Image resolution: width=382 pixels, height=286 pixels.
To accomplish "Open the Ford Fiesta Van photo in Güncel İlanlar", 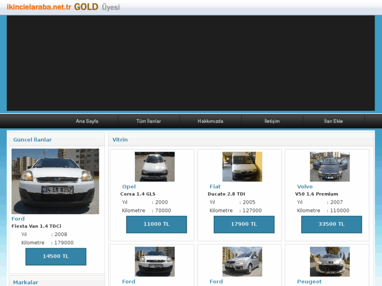I will coord(55,182).
